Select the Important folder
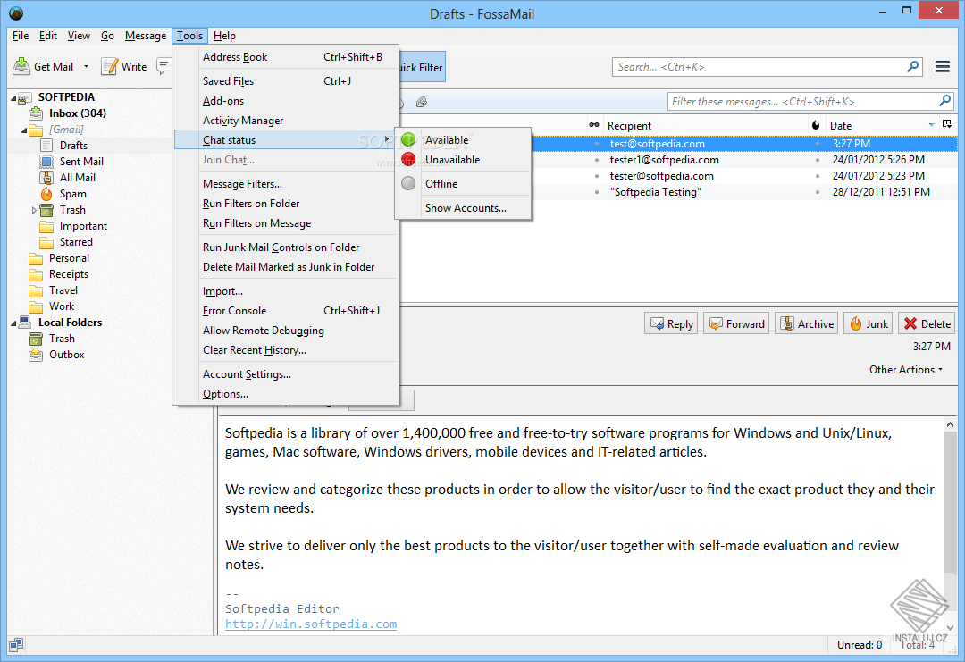The image size is (965, 662). 83,226
